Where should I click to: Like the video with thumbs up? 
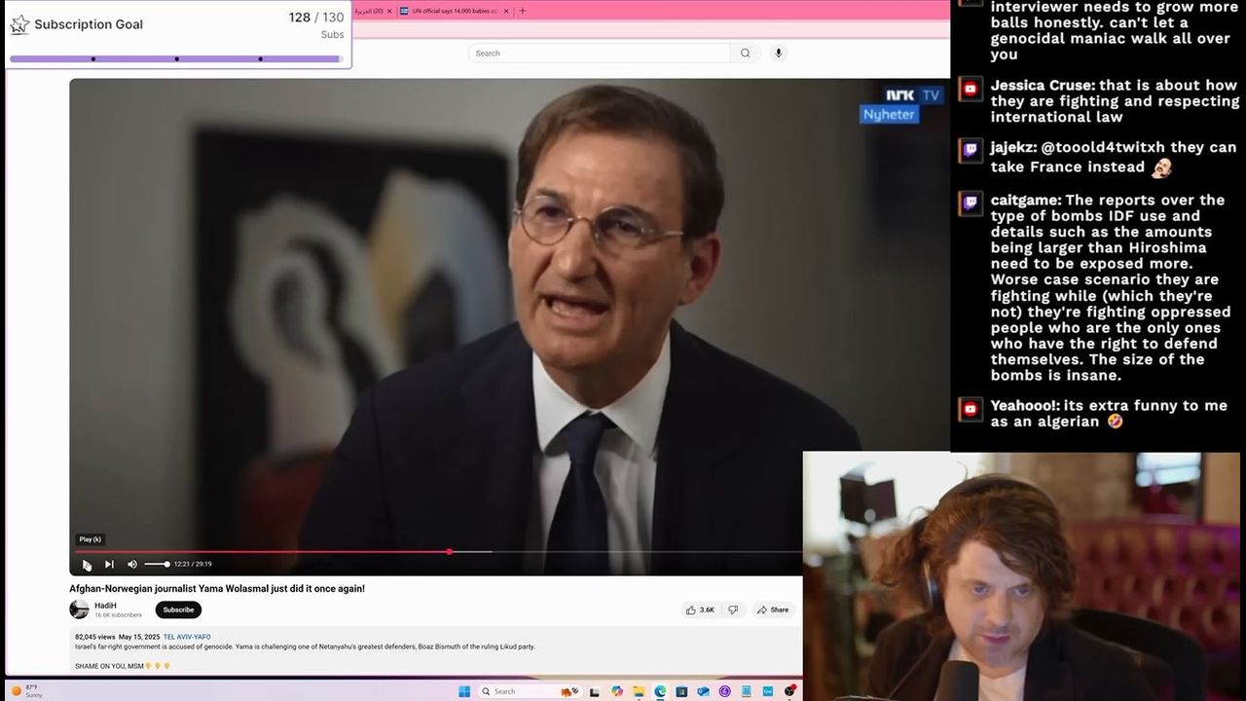point(700,610)
